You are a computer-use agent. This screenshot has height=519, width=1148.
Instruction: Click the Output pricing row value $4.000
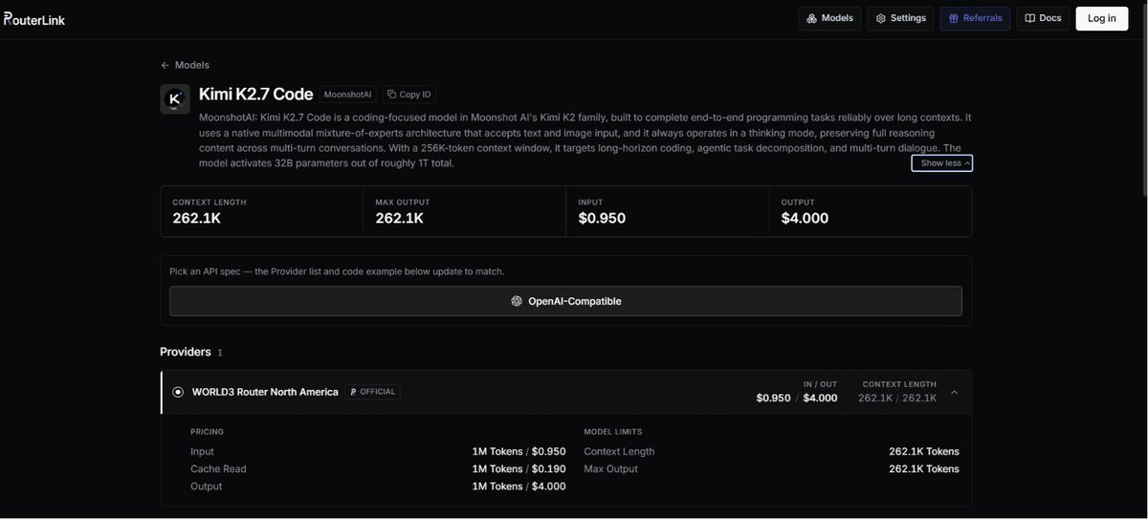pyautogui.click(x=549, y=487)
